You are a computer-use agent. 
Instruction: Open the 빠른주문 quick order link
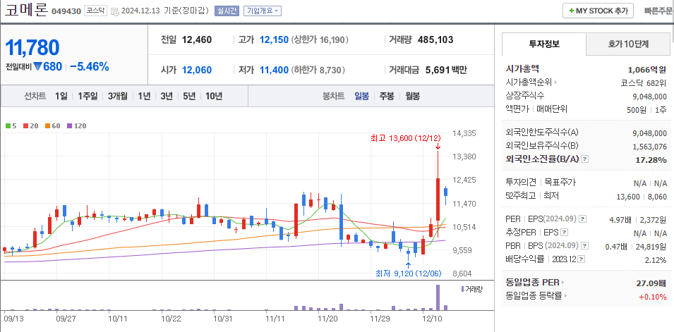[x=659, y=11]
